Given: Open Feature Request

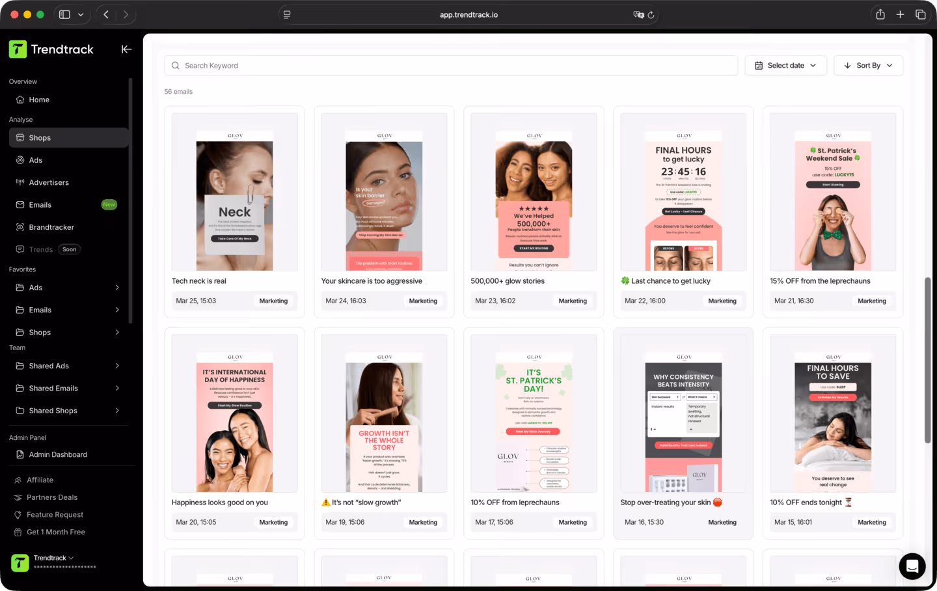Looking at the screenshot, I should click(55, 515).
